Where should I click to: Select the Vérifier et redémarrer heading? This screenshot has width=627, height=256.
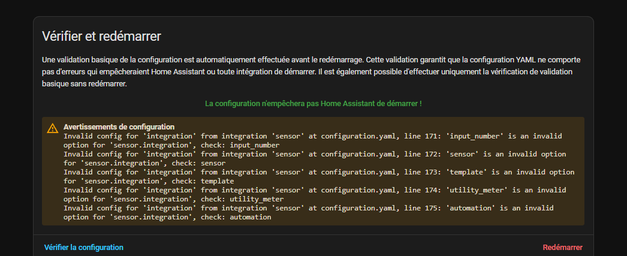click(x=101, y=36)
